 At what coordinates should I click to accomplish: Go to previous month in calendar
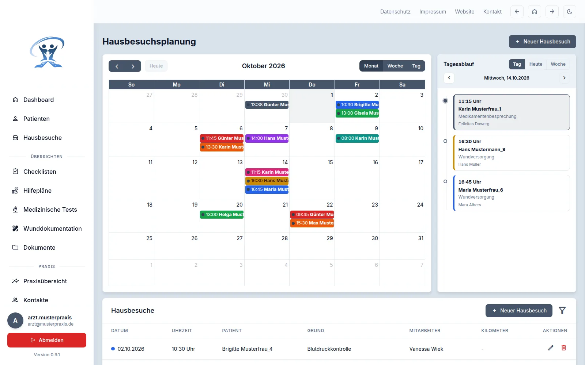117,66
